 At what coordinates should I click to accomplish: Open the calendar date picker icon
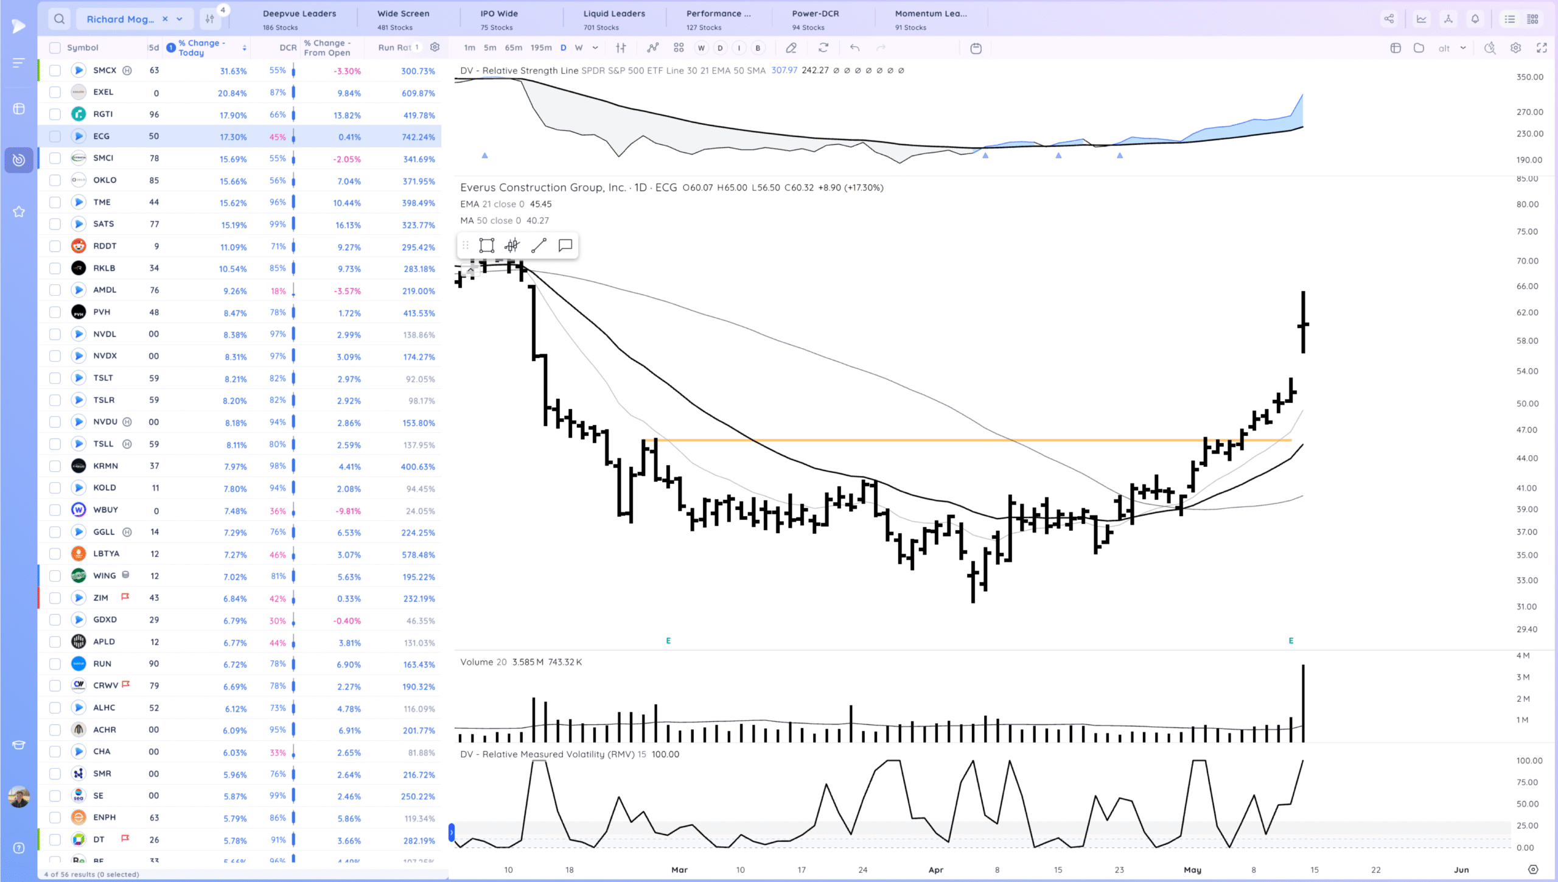point(976,48)
